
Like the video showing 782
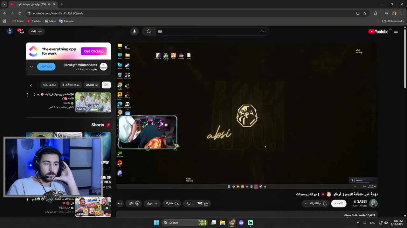tap(203, 203)
